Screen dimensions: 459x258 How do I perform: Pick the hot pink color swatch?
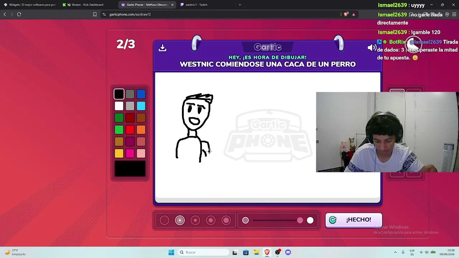tap(130, 153)
